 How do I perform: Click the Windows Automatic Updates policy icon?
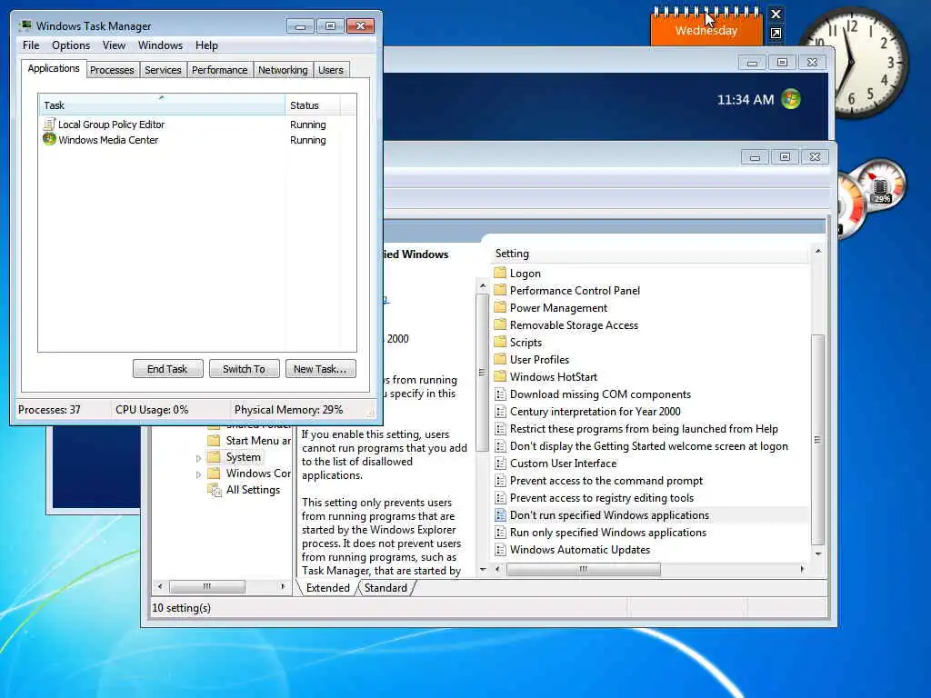(501, 549)
